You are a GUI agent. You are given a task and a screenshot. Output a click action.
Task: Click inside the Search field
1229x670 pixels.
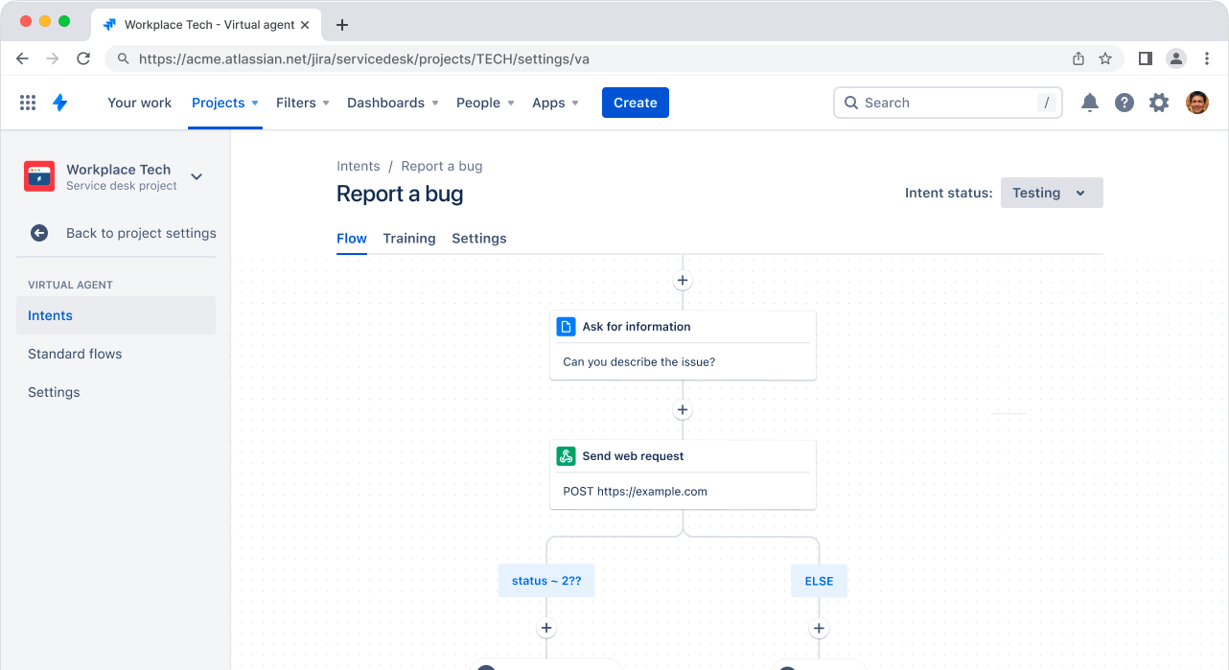click(x=947, y=103)
